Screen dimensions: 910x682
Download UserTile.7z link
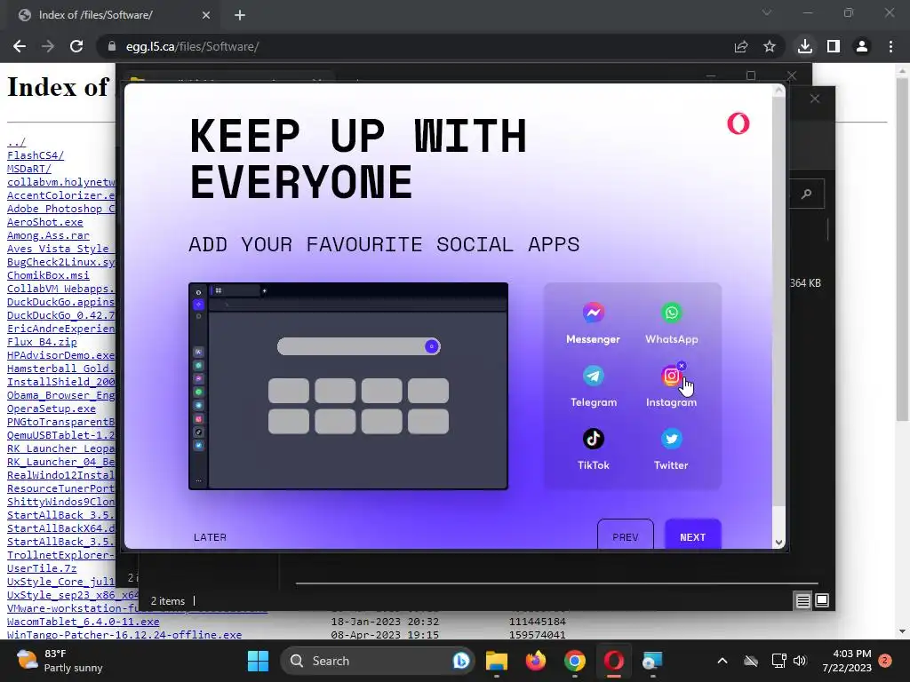(x=42, y=569)
